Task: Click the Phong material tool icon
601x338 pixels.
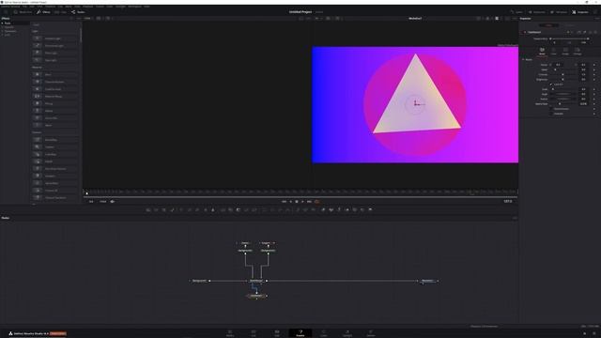Action: click(x=38, y=103)
